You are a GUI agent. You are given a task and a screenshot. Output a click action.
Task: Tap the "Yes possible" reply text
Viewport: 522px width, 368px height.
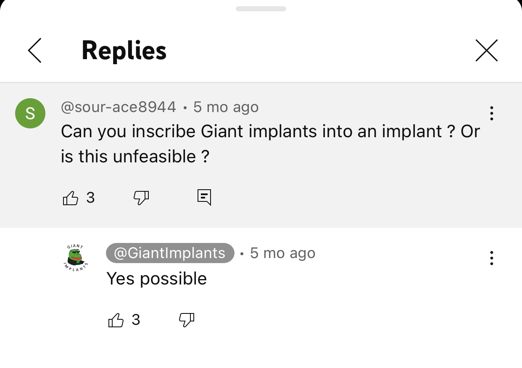[x=157, y=279]
